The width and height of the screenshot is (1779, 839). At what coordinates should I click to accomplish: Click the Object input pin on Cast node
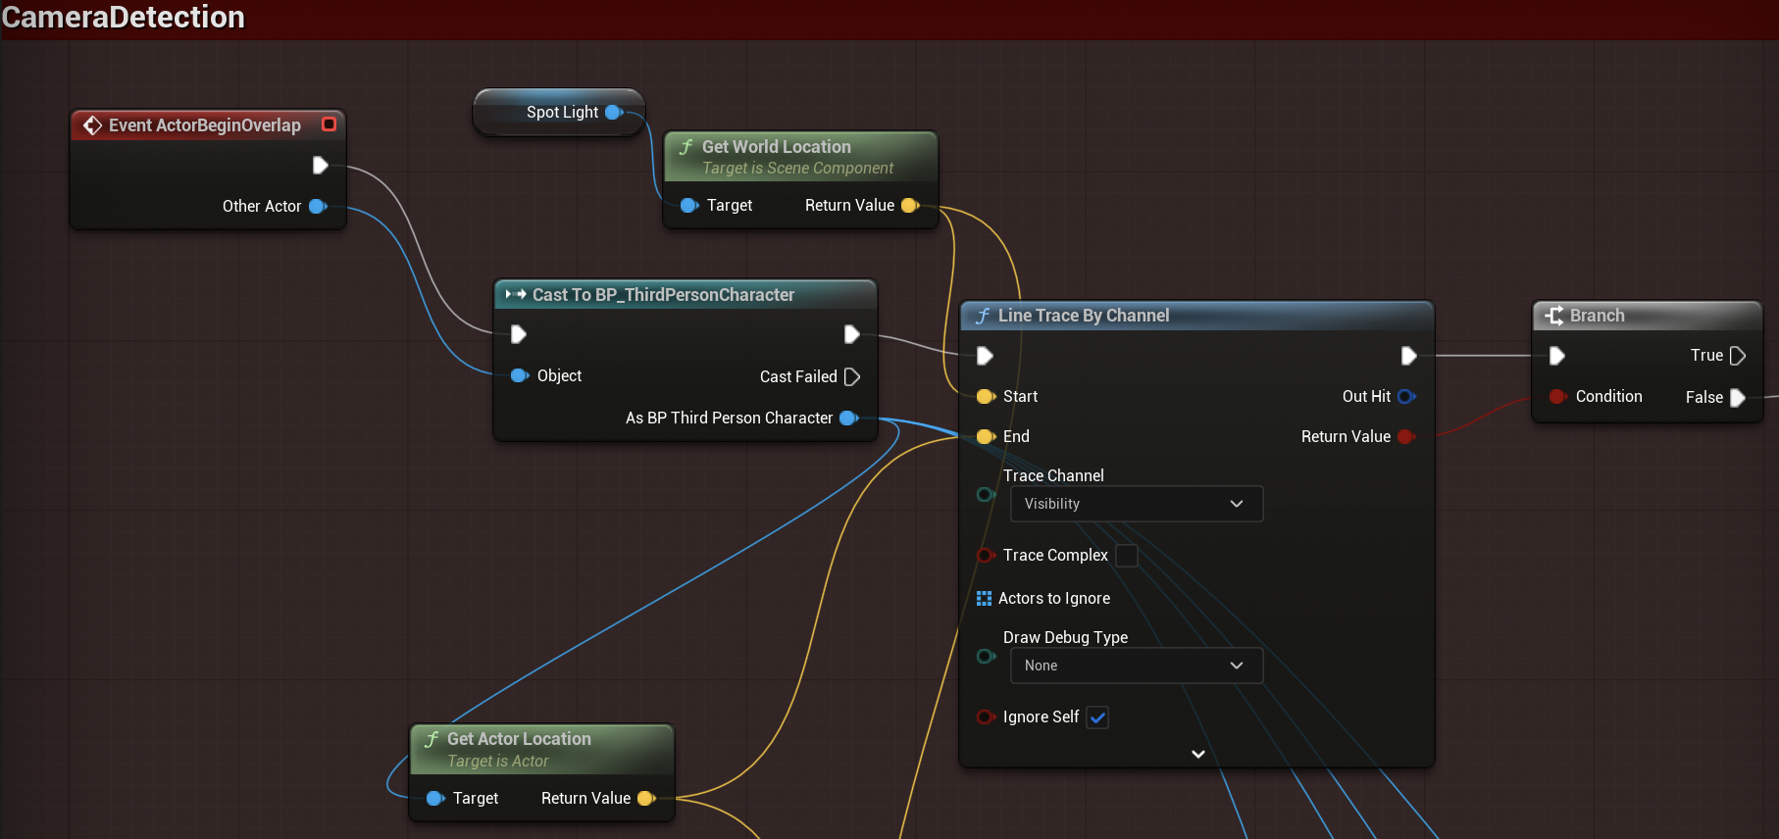[x=520, y=375]
